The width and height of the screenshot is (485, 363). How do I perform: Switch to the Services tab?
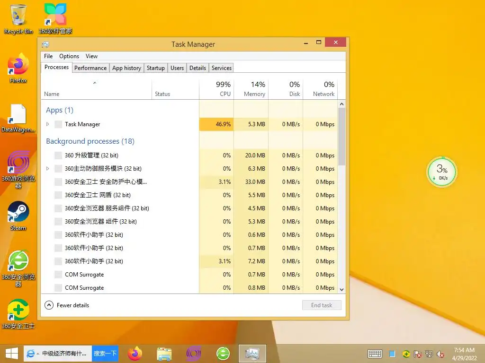pyautogui.click(x=222, y=68)
